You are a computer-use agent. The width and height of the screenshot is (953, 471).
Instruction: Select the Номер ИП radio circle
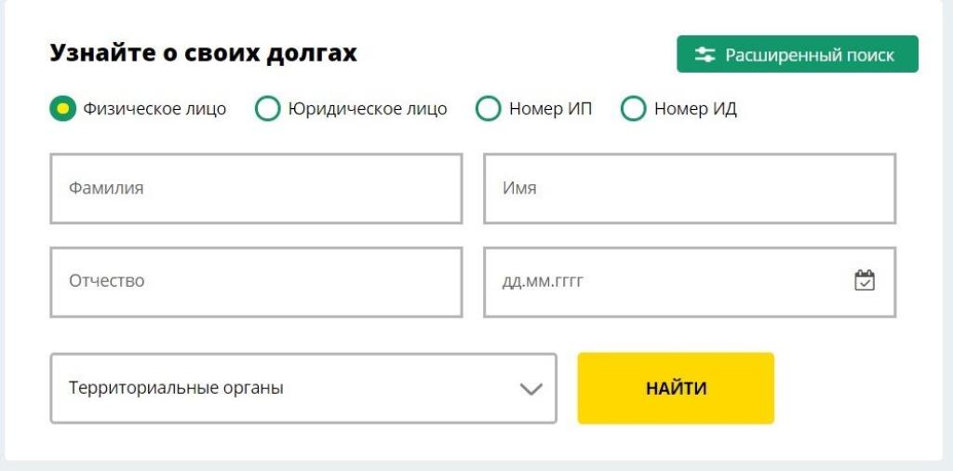[x=488, y=109]
